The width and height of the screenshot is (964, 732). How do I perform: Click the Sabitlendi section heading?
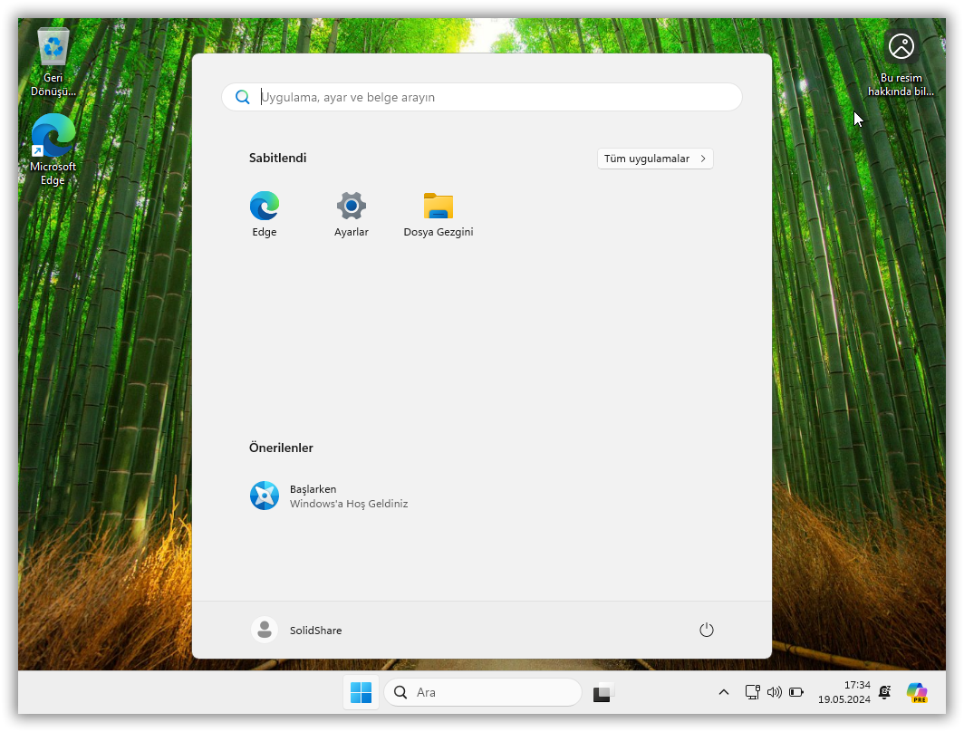tap(278, 158)
